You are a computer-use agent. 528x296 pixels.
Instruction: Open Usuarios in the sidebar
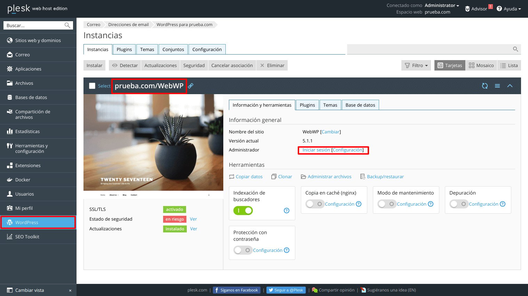coord(38,194)
